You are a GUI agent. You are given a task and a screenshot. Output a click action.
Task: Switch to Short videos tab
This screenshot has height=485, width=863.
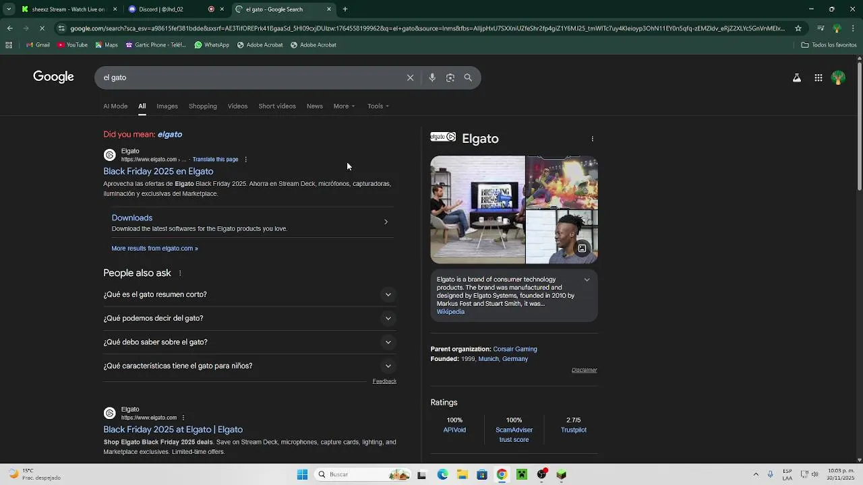(x=277, y=106)
